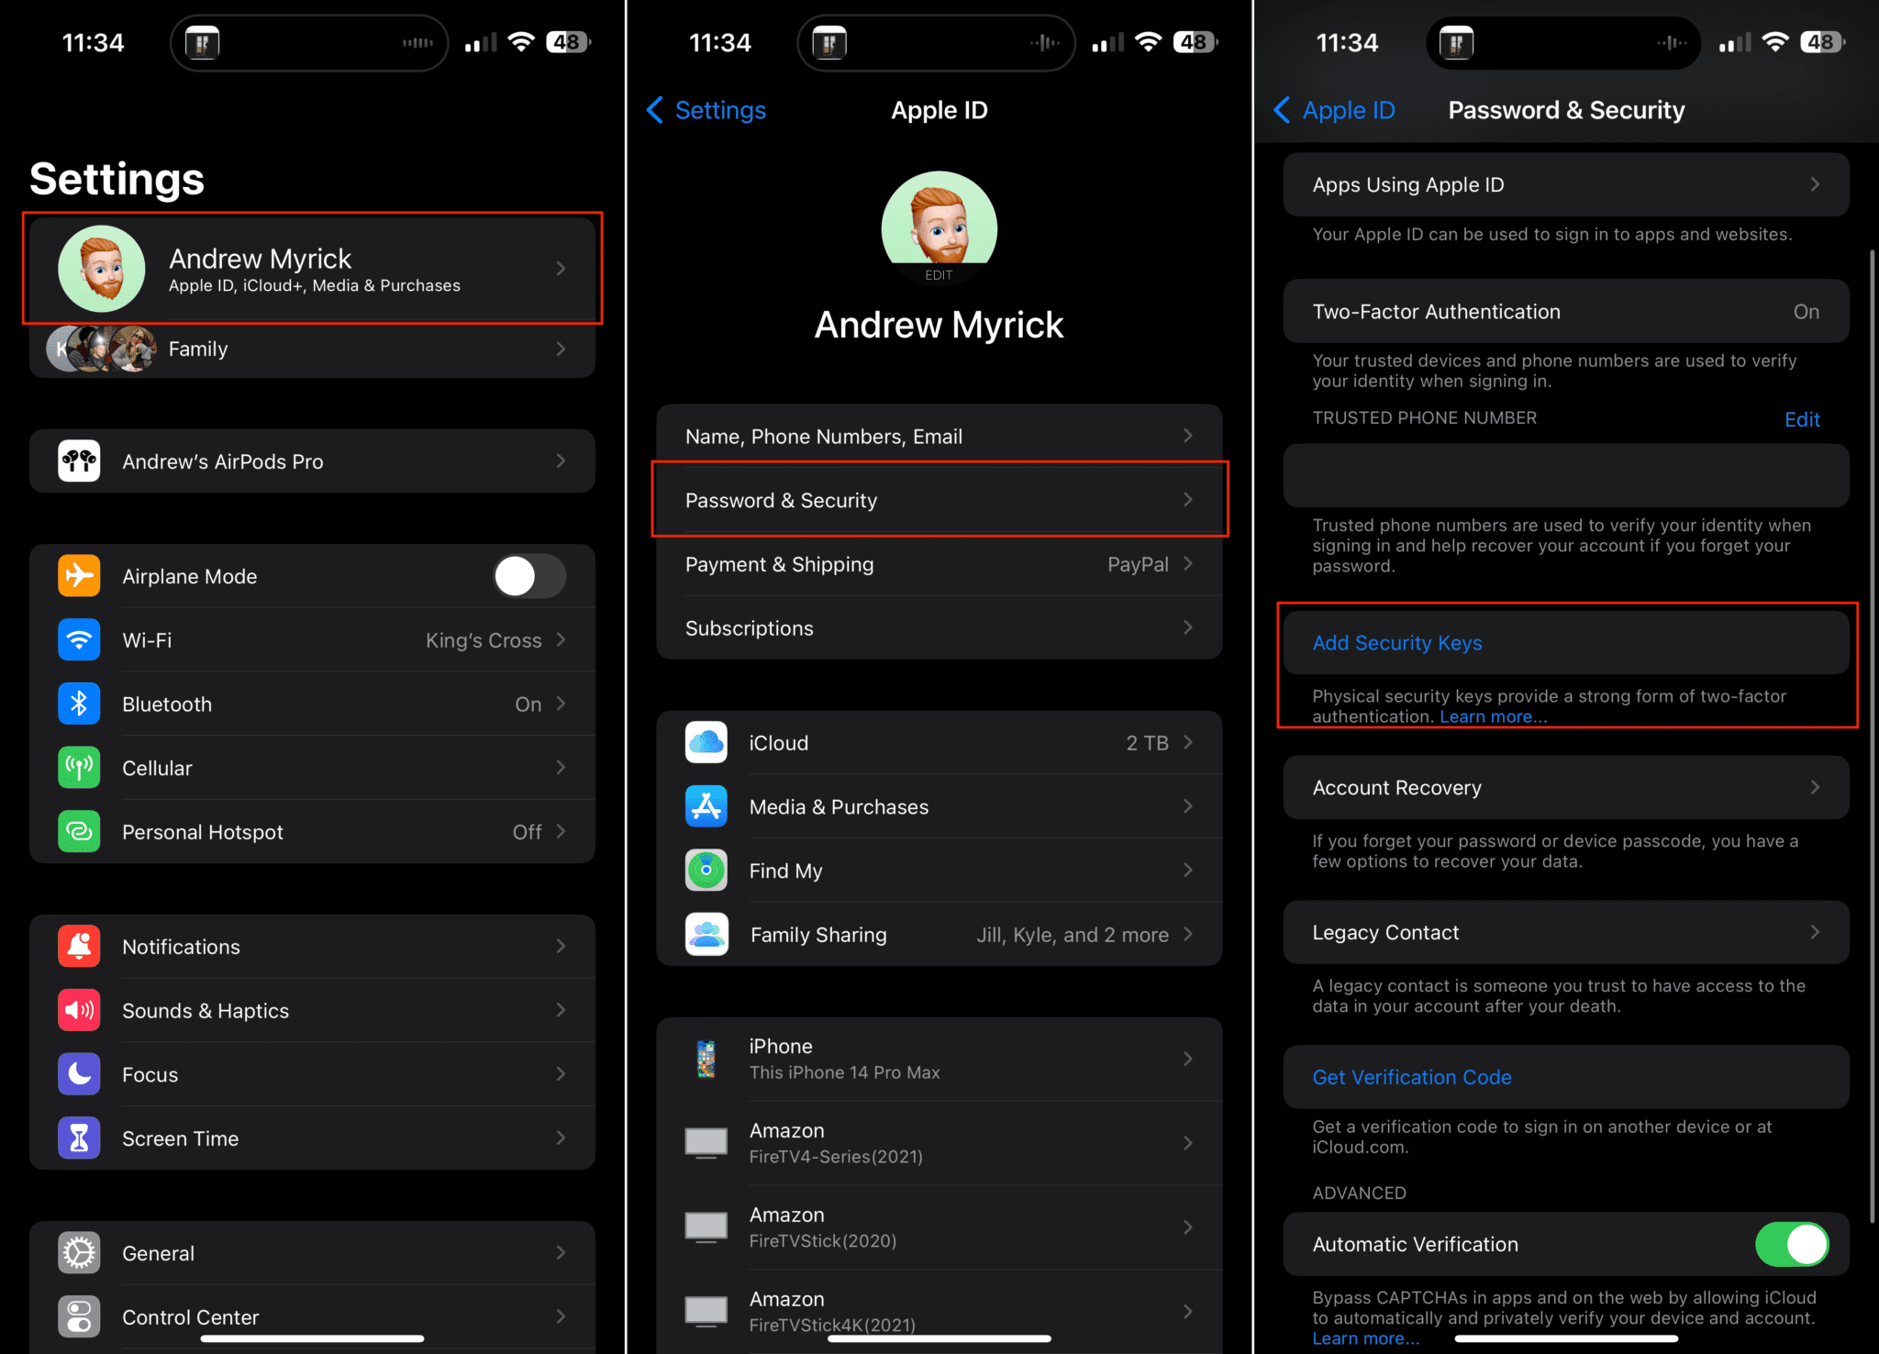Image resolution: width=1879 pixels, height=1354 pixels.
Task: Go back via the Apple ID back button
Action: click(x=1332, y=110)
